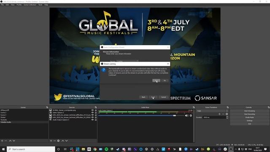Screen dimensions: 270x152
Task: Undock the Sources panel via header icon
Action: click(x=96, y=107)
